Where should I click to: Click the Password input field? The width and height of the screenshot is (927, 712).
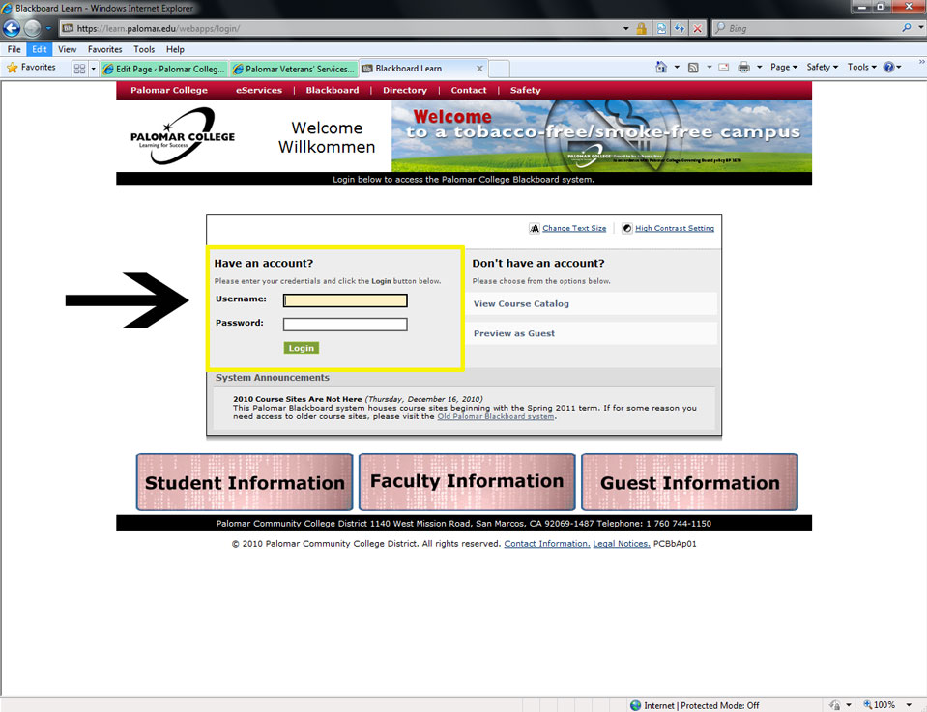(345, 325)
